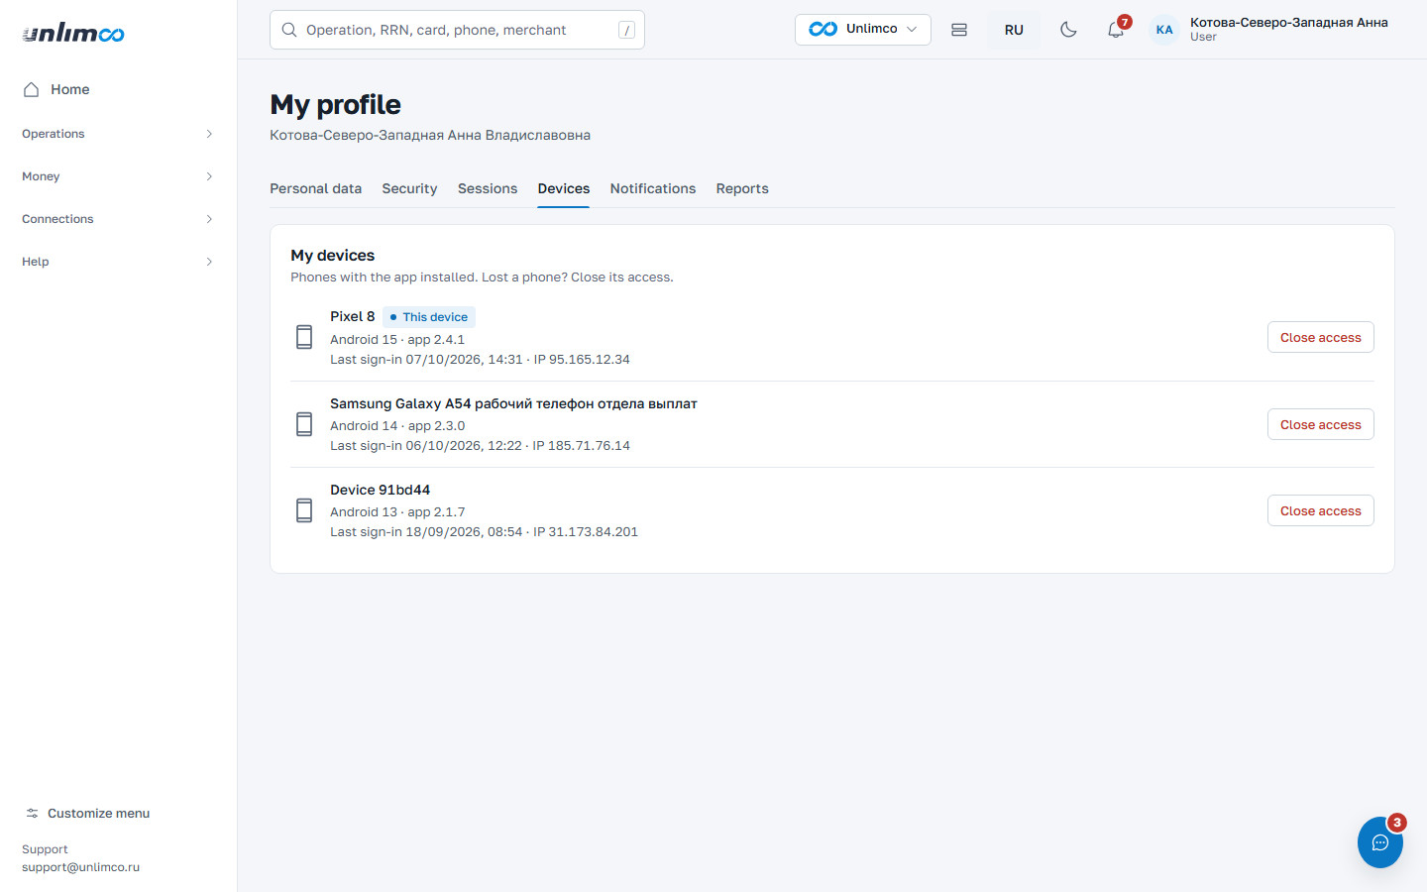Image resolution: width=1427 pixels, height=892 pixels.
Task: Switch to the Security tab
Action: click(409, 188)
